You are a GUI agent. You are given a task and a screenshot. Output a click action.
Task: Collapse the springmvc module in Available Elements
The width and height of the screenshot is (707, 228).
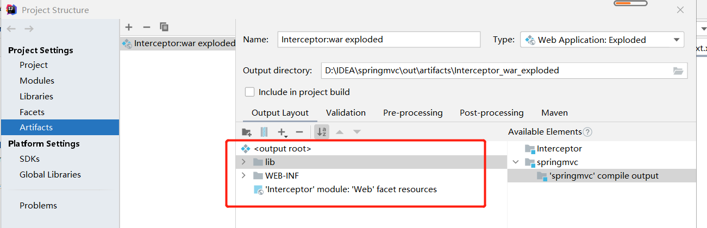tap(515, 162)
